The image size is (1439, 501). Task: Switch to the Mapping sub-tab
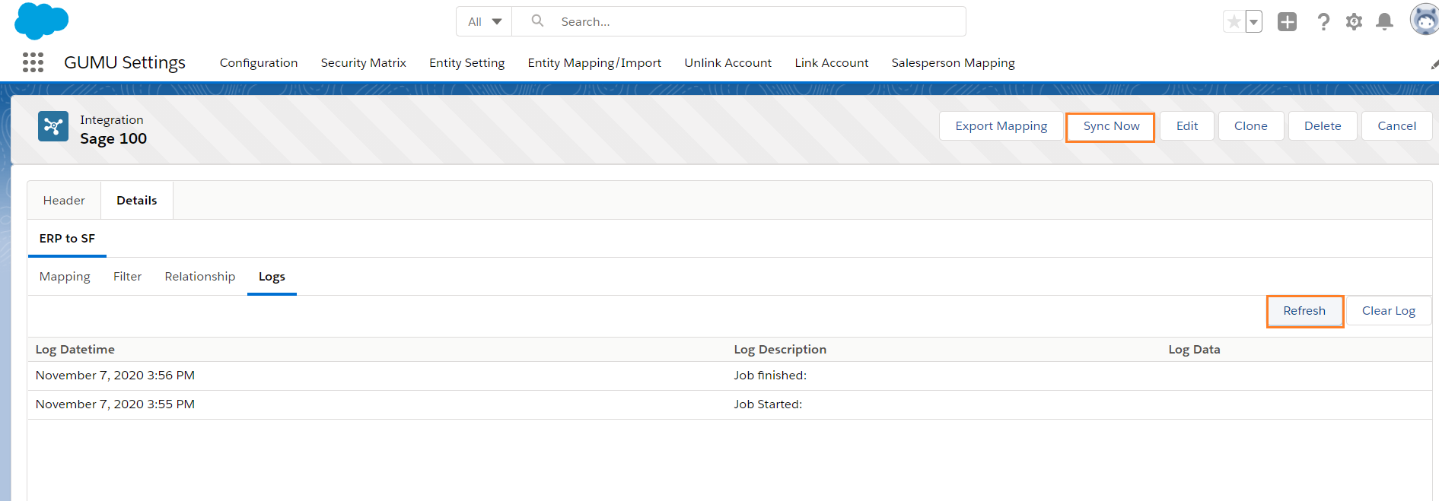point(65,277)
